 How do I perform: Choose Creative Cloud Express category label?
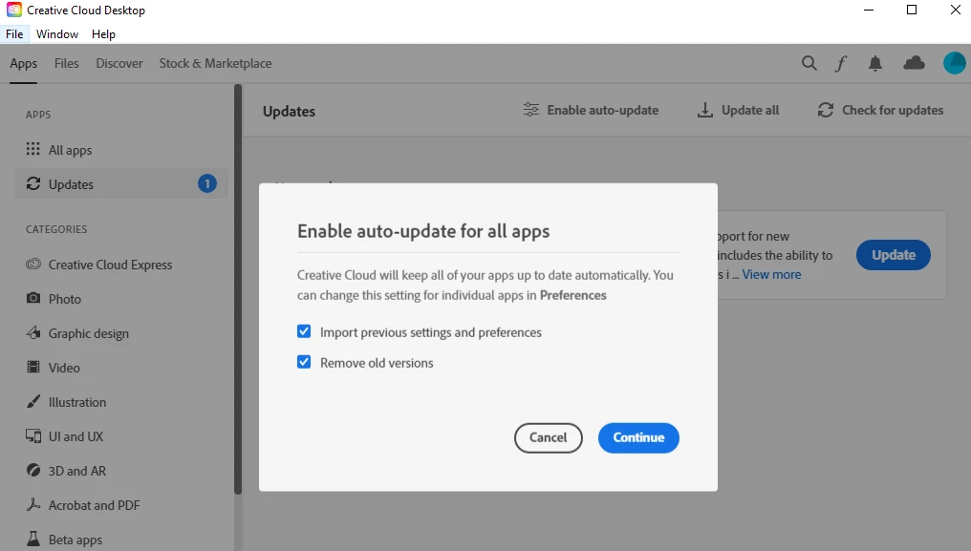(110, 265)
